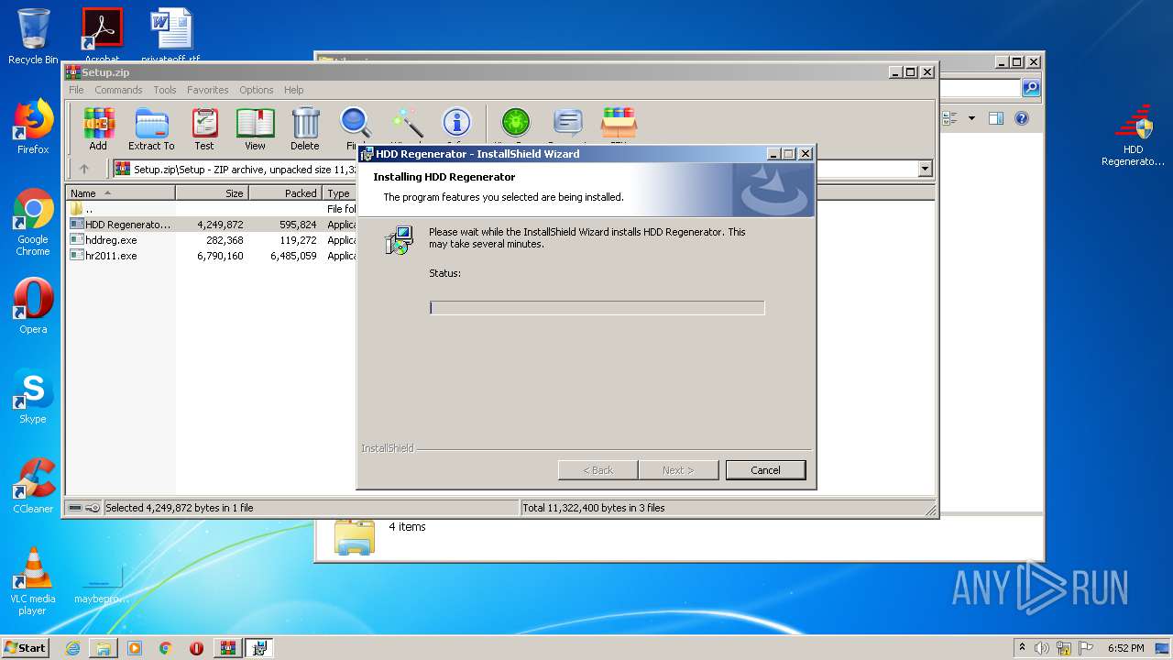Click the Comment speech bubble icon
This screenshot has width=1173, height=660.
point(568,123)
